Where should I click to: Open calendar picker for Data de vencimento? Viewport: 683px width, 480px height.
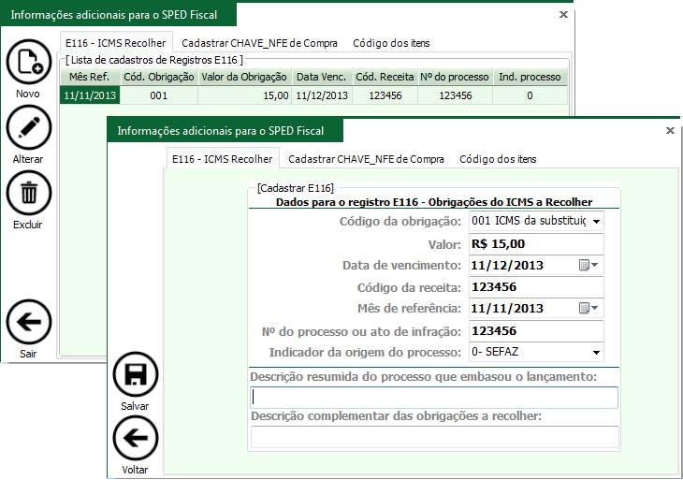click(584, 265)
